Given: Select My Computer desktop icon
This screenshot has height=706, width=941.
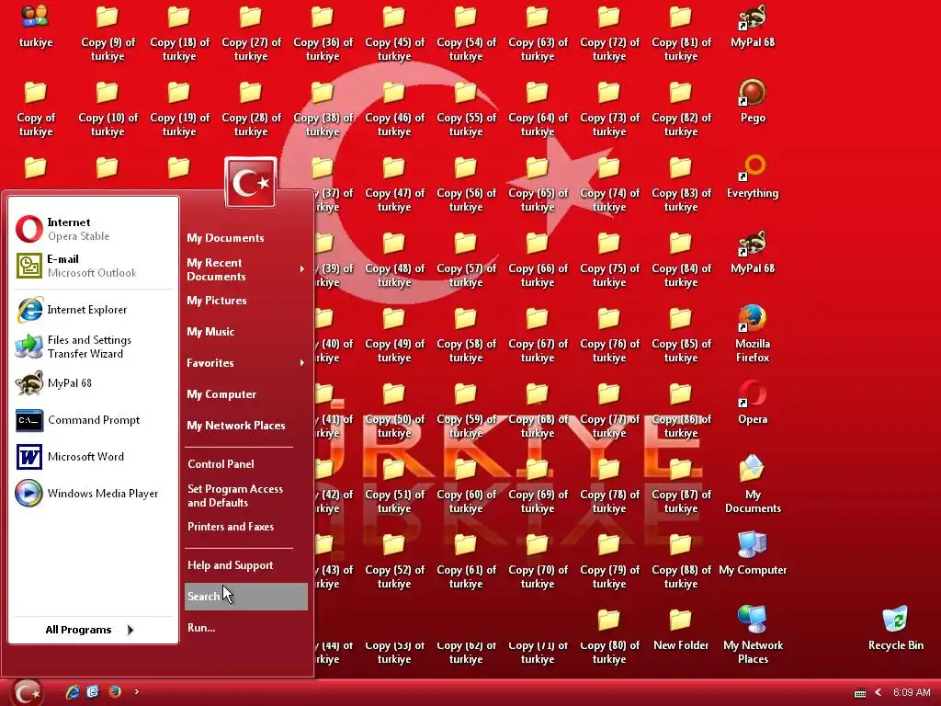Looking at the screenshot, I should [x=753, y=553].
